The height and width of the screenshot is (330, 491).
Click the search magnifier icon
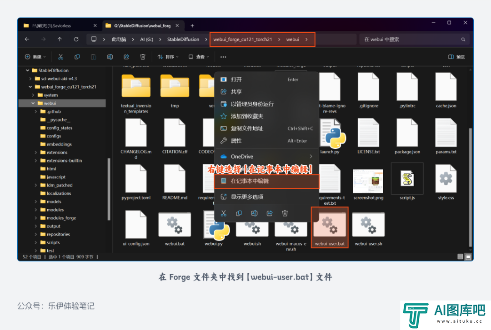463,39
